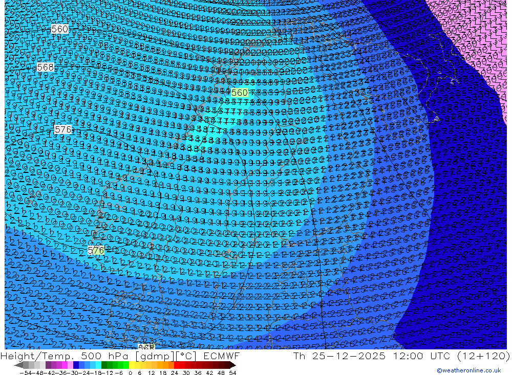Click the Th 25-12-2025 date text

coord(339,356)
